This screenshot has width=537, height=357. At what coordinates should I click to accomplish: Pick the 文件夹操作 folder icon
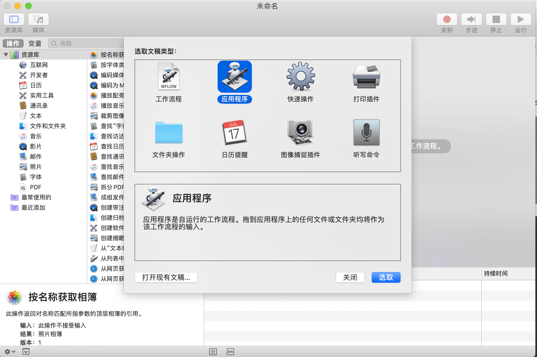tap(169, 132)
